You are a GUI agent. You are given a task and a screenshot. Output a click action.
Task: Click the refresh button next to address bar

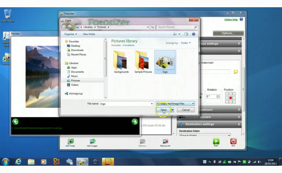click(x=153, y=27)
